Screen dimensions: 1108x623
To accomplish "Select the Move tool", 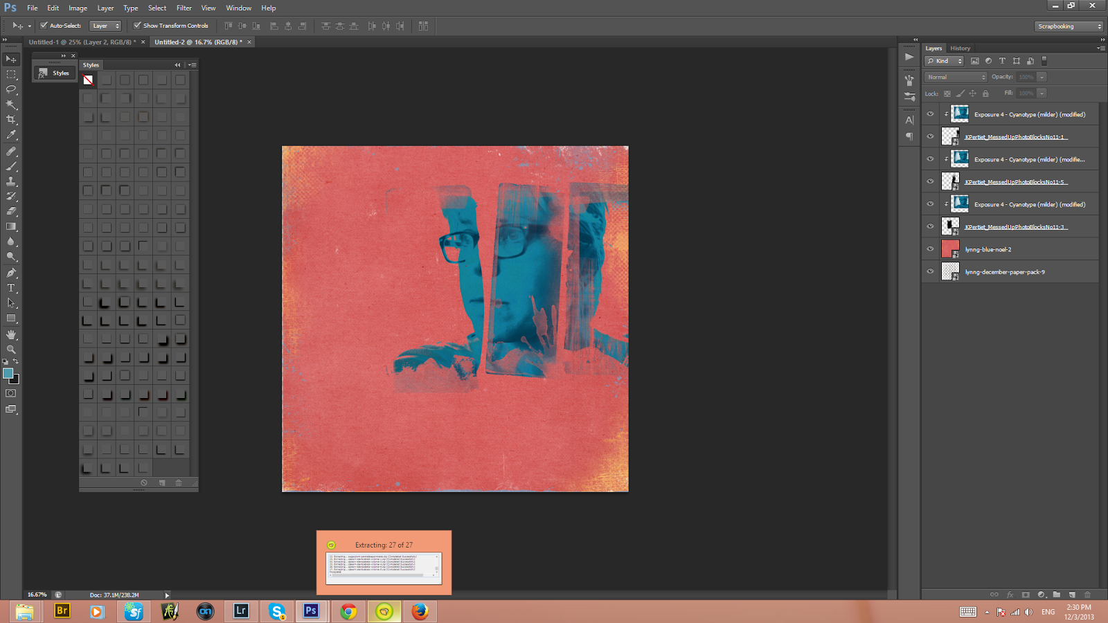I will tap(11, 60).
